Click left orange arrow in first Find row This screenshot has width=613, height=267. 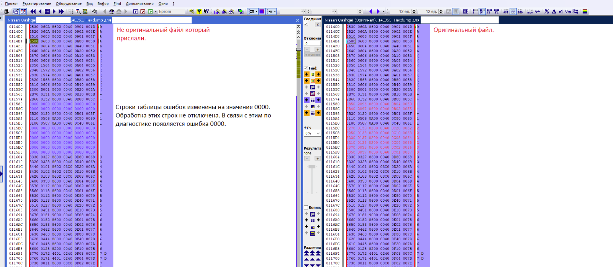point(306,74)
